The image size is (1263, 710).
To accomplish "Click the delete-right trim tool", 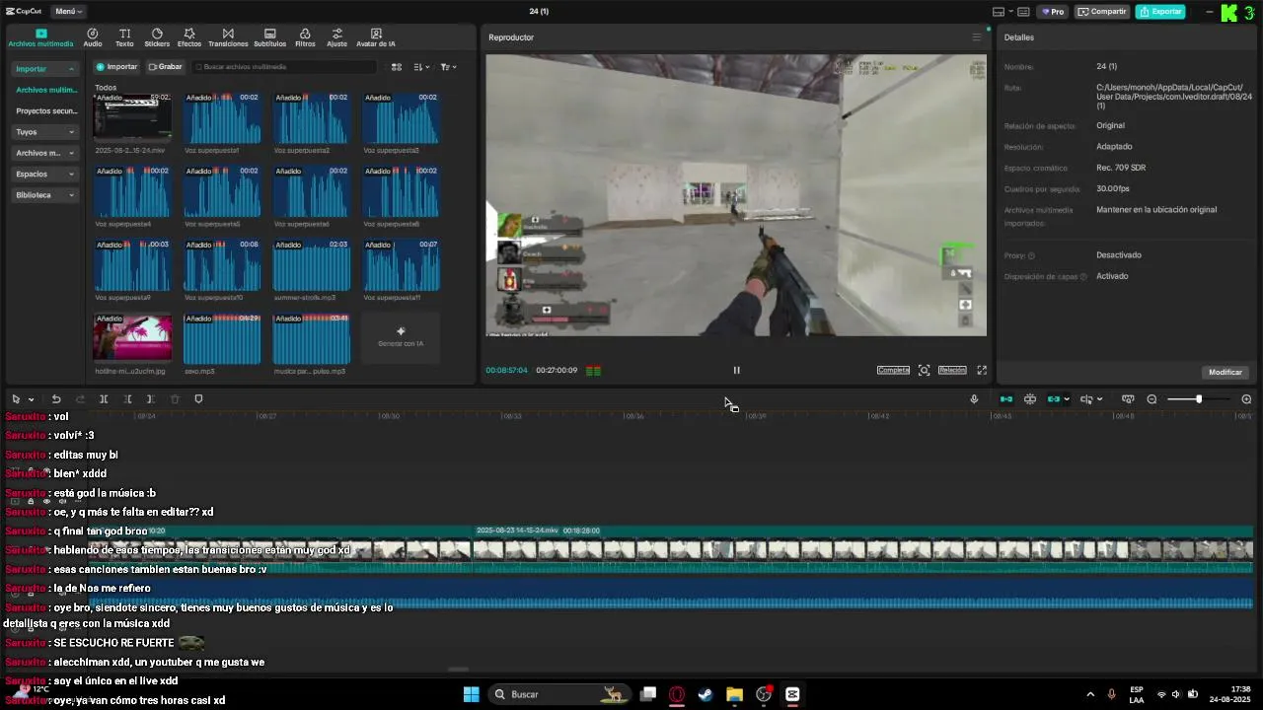I will tap(150, 399).
